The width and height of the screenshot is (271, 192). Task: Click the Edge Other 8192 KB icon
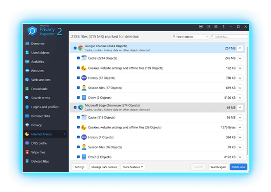84,157
